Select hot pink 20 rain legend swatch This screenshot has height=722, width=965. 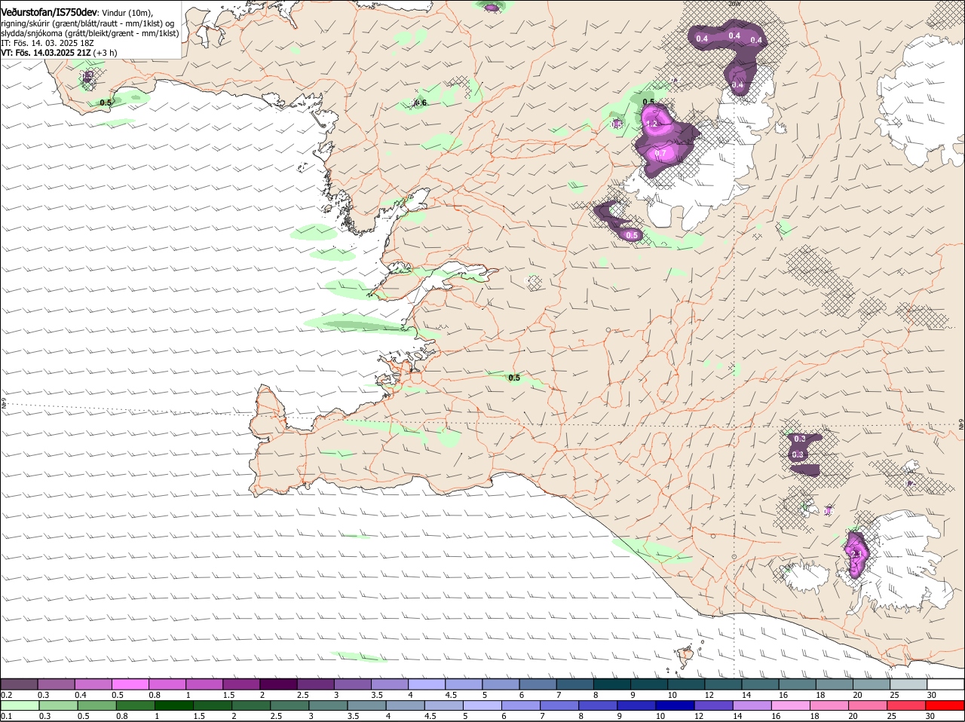[868, 705]
